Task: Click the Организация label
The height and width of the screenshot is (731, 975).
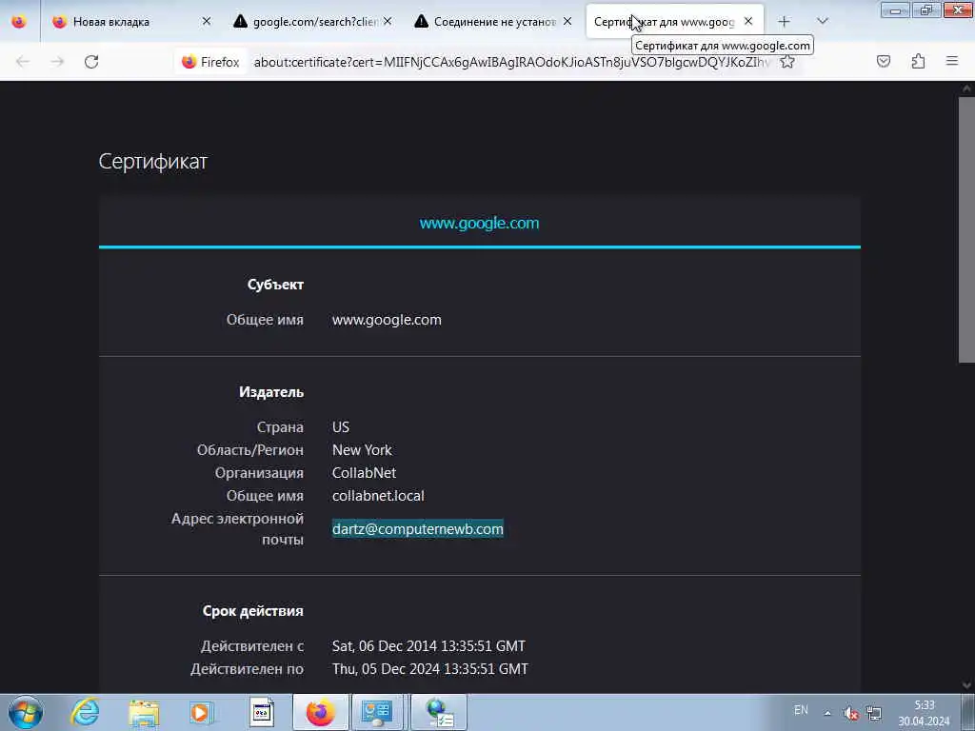Action: click(x=259, y=473)
